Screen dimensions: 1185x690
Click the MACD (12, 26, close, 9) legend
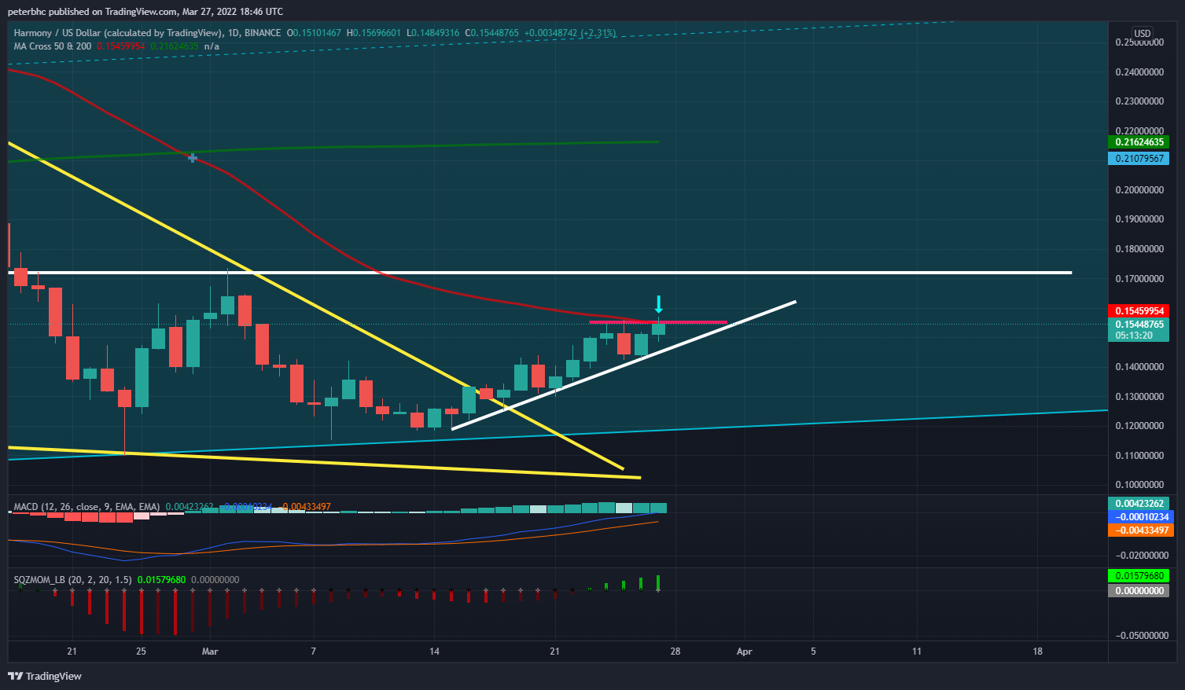coord(86,507)
